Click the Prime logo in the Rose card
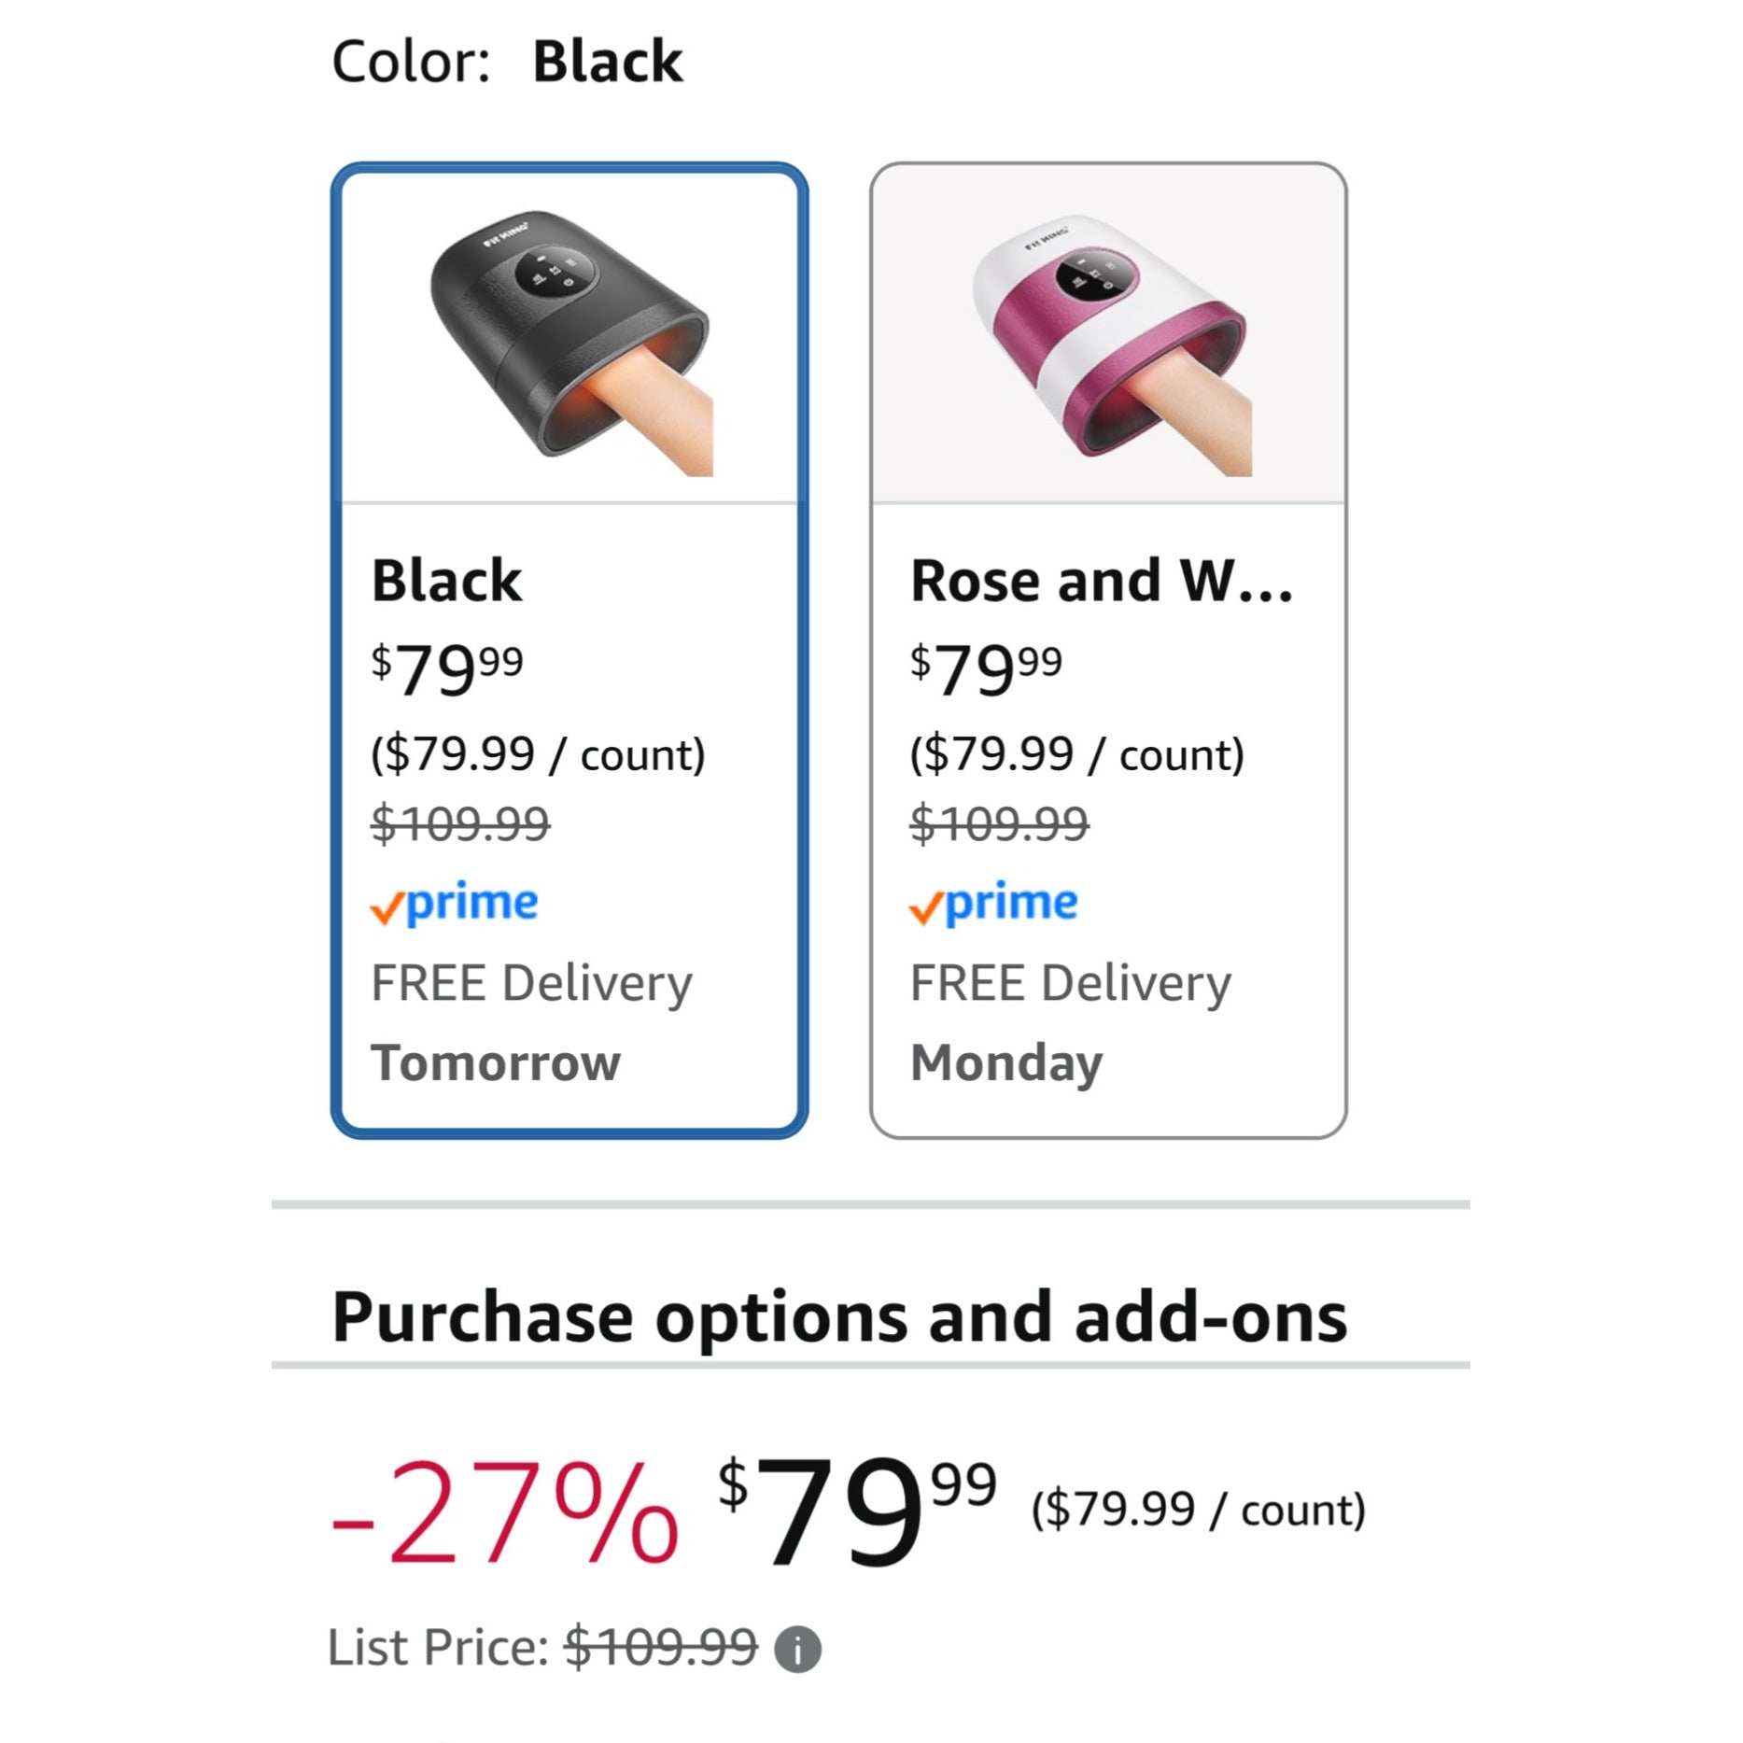1743x1743 pixels. [x=993, y=904]
